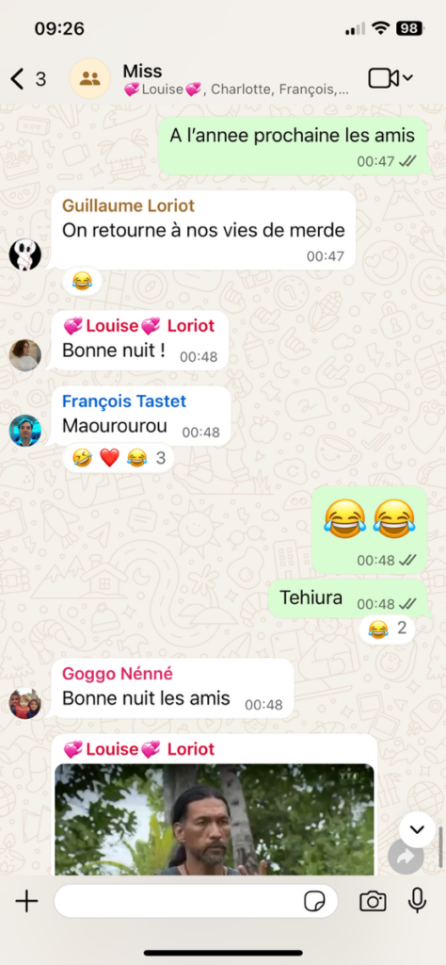Viewport: 446px width, 965px height.
Task: Tap the Goggo Nénné sender name
Action: click(118, 674)
